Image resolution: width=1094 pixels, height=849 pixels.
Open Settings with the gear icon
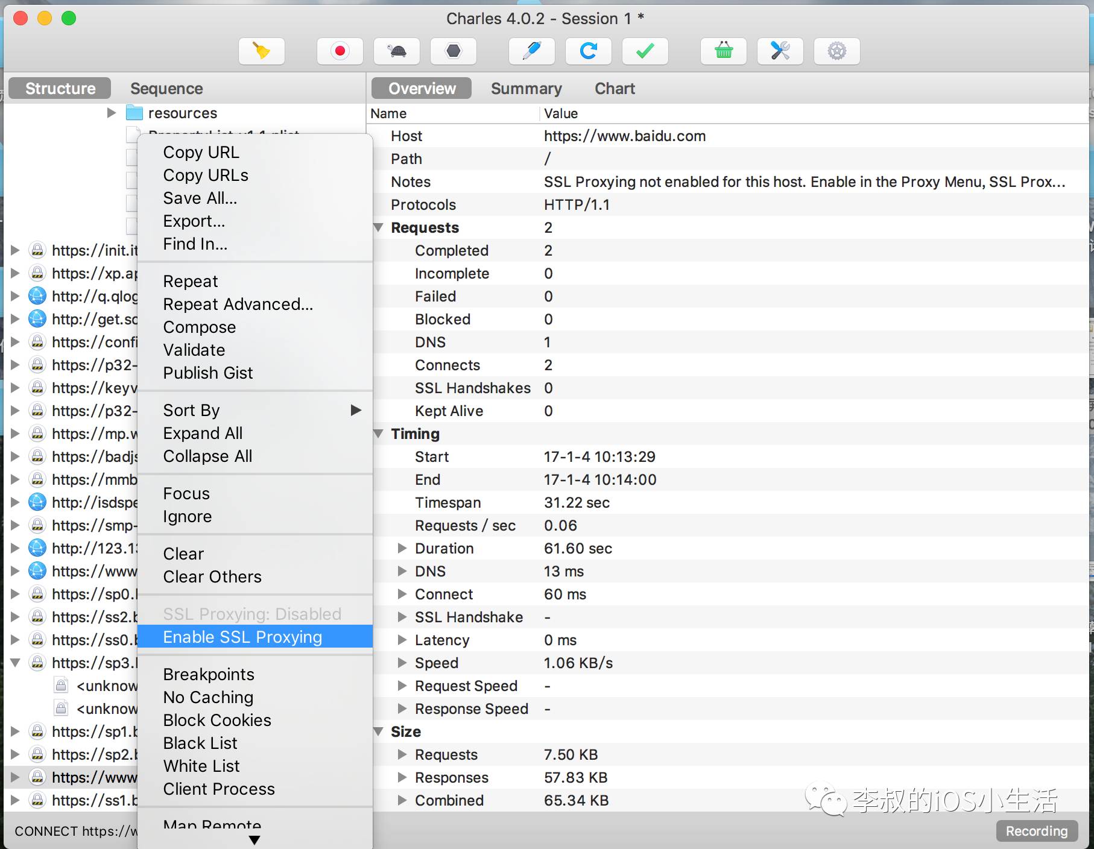click(837, 51)
